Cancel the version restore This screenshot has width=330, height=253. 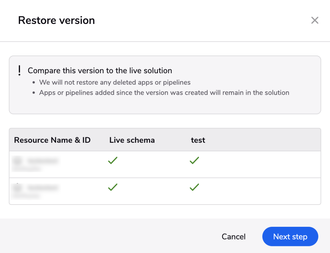[234, 236]
